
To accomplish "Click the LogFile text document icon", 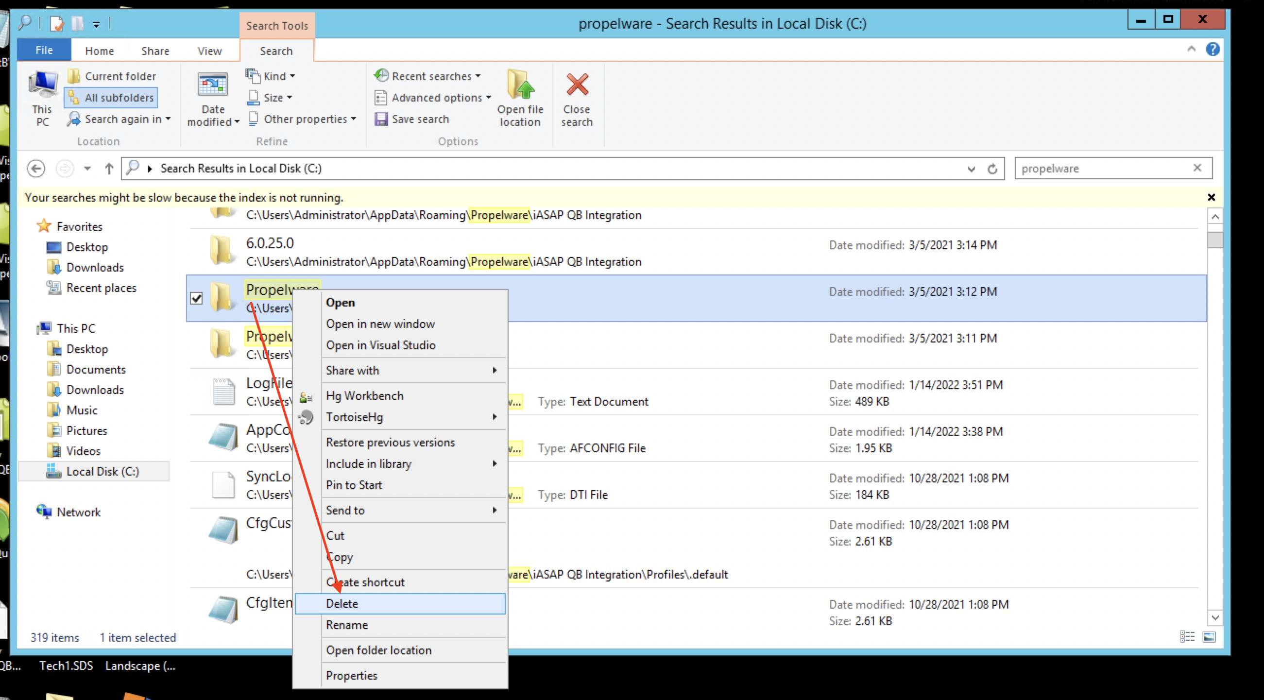I will 223,392.
